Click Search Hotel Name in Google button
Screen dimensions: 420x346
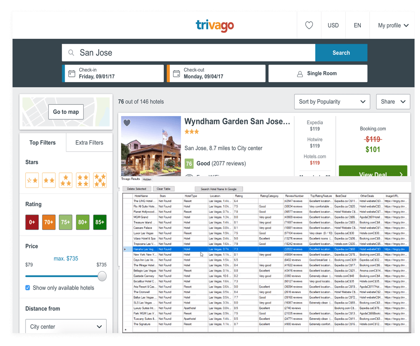219,189
